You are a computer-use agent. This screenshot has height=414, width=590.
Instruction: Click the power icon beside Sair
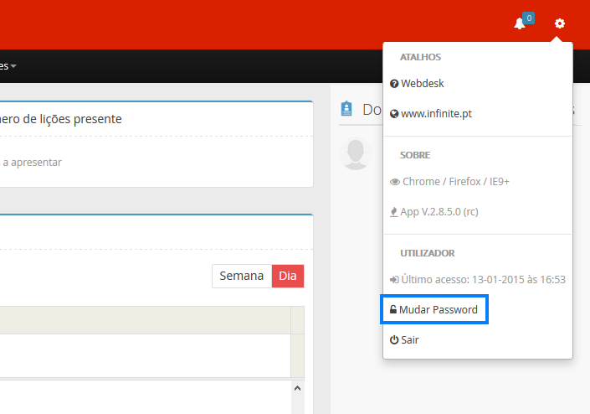[394, 340]
